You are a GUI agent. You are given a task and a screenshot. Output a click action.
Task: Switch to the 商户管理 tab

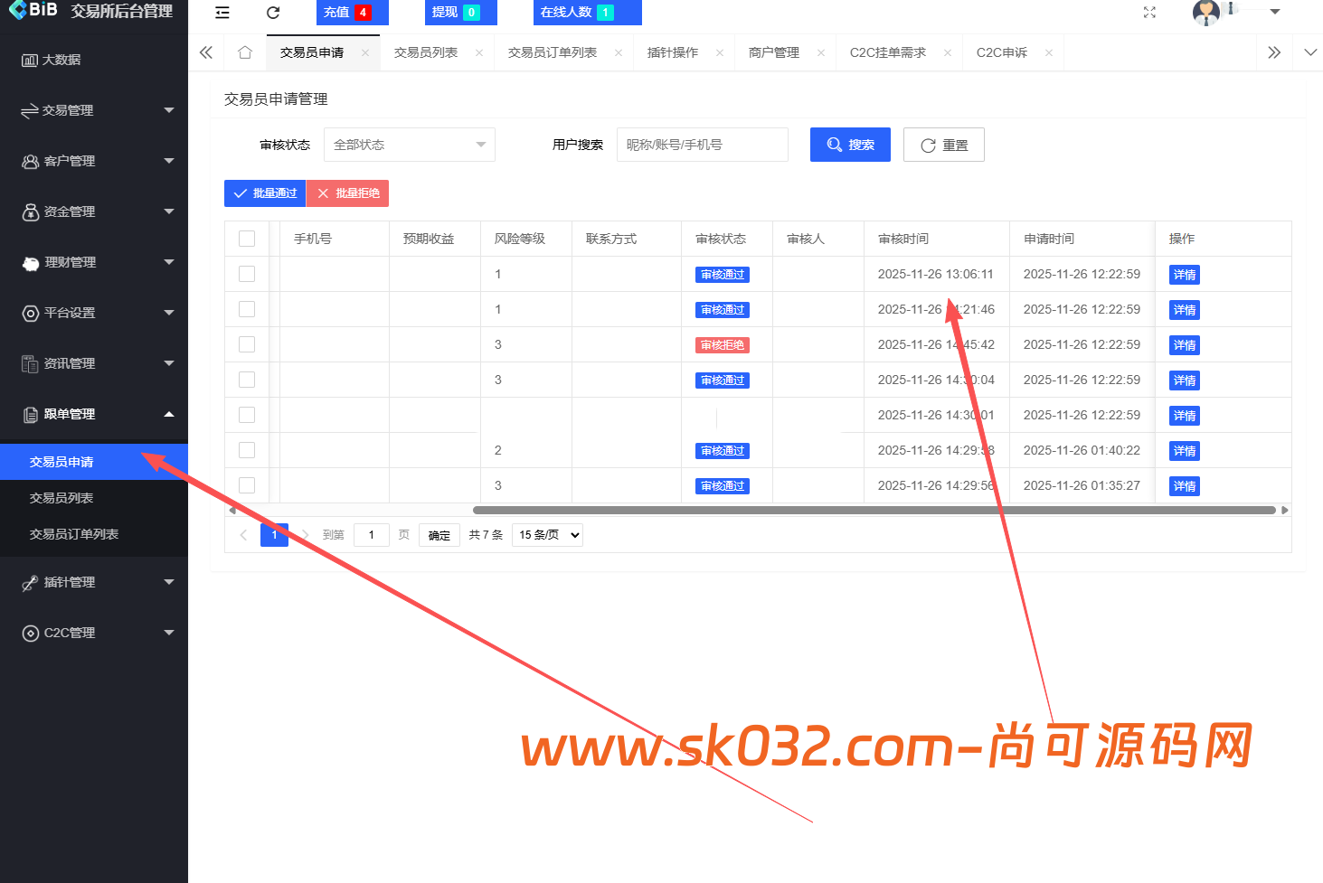pos(773,52)
